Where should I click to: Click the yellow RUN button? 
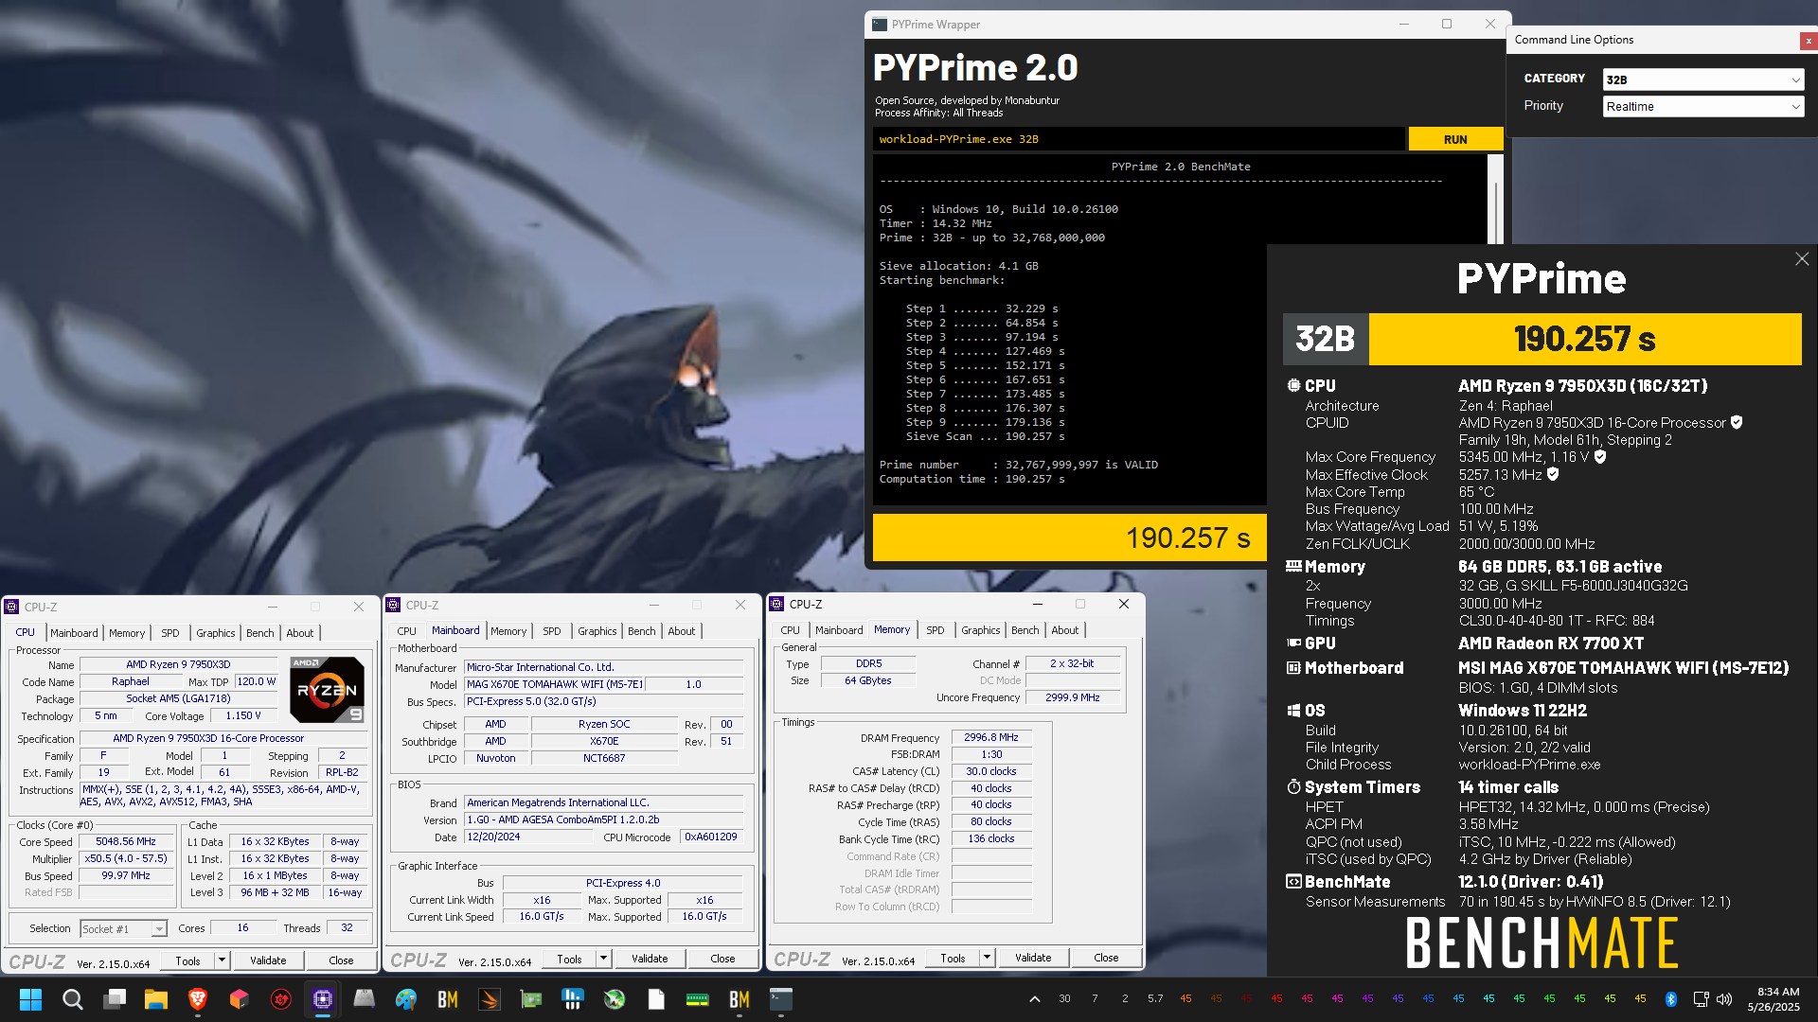pyautogui.click(x=1455, y=139)
